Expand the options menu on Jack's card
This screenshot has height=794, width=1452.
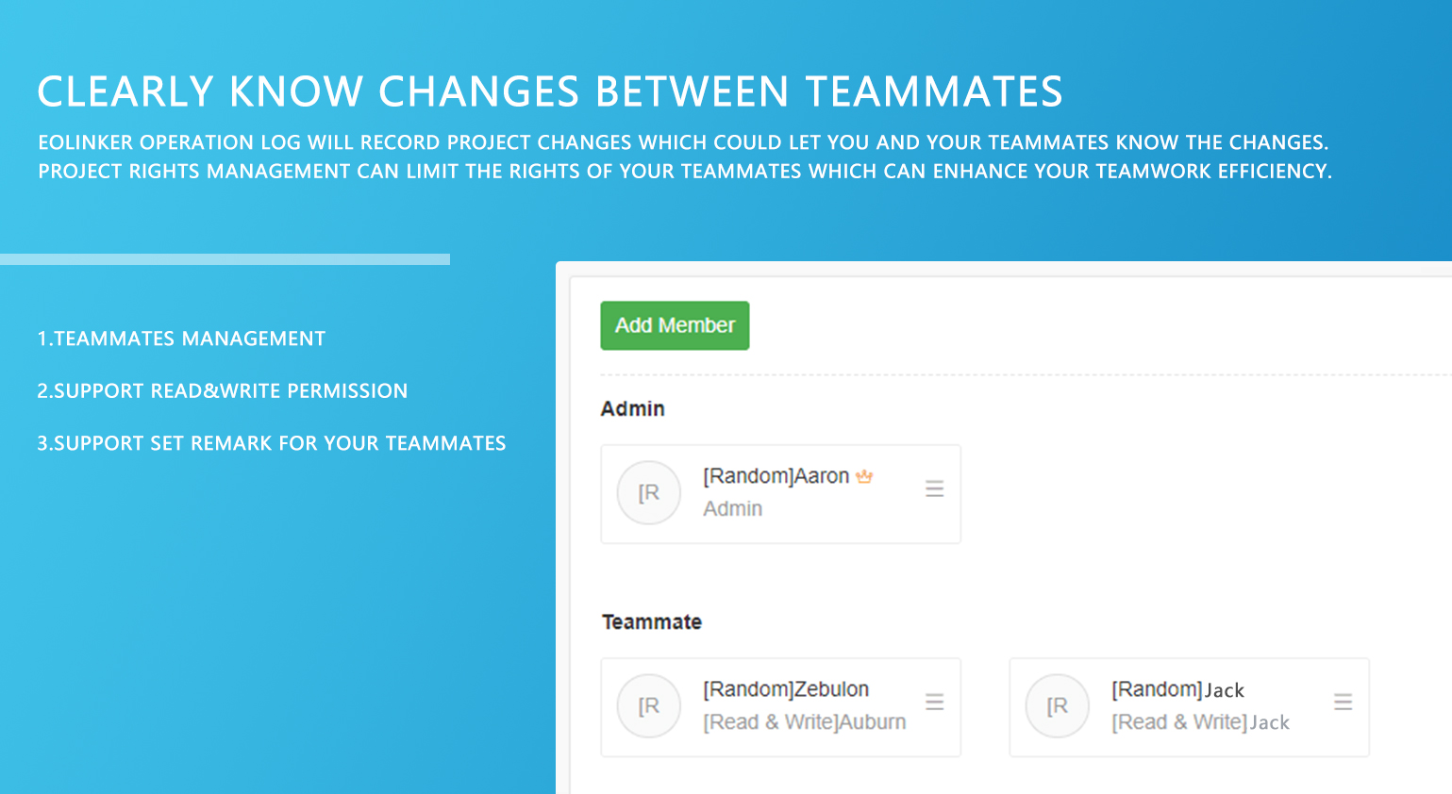pos(1343,702)
